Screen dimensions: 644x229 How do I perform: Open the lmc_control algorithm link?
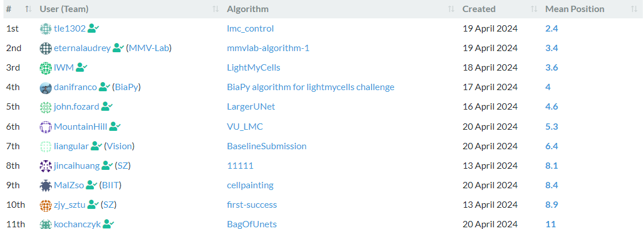pos(250,29)
